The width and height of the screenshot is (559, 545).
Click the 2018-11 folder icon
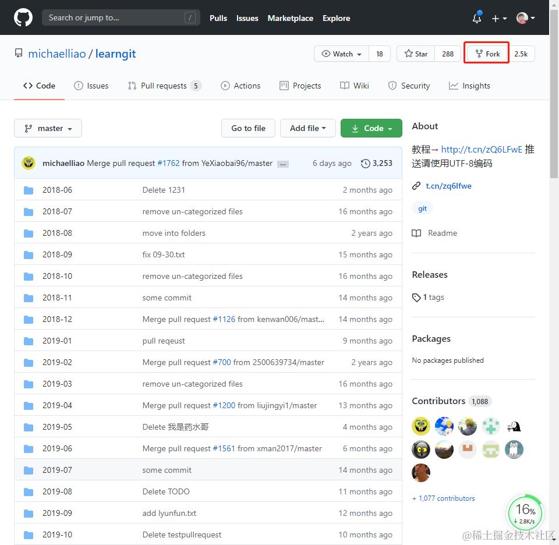coord(29,298)
